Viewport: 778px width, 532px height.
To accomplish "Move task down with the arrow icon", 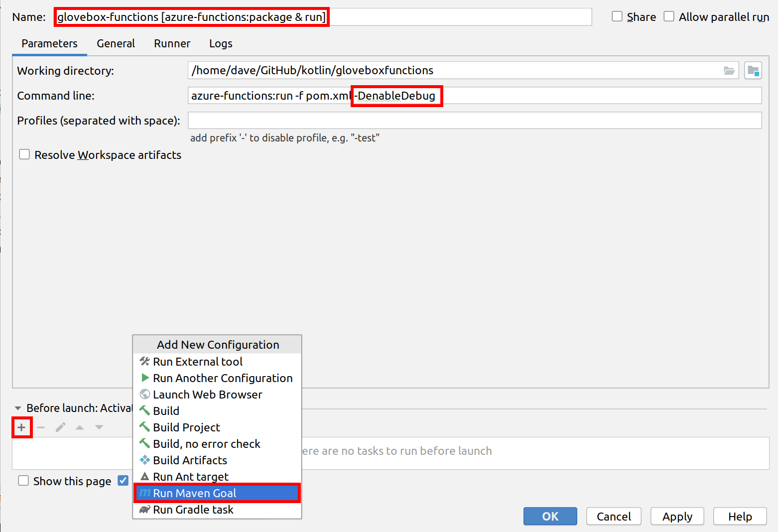I will point(99,427).
